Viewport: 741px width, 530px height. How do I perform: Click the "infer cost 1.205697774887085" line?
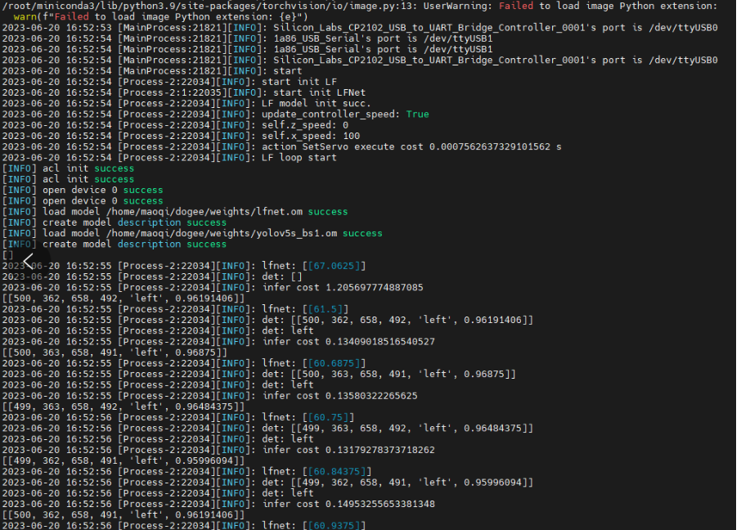[213, 288]
